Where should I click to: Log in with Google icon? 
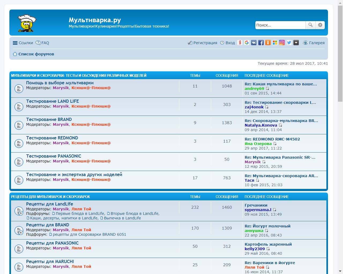click(247, 43)
